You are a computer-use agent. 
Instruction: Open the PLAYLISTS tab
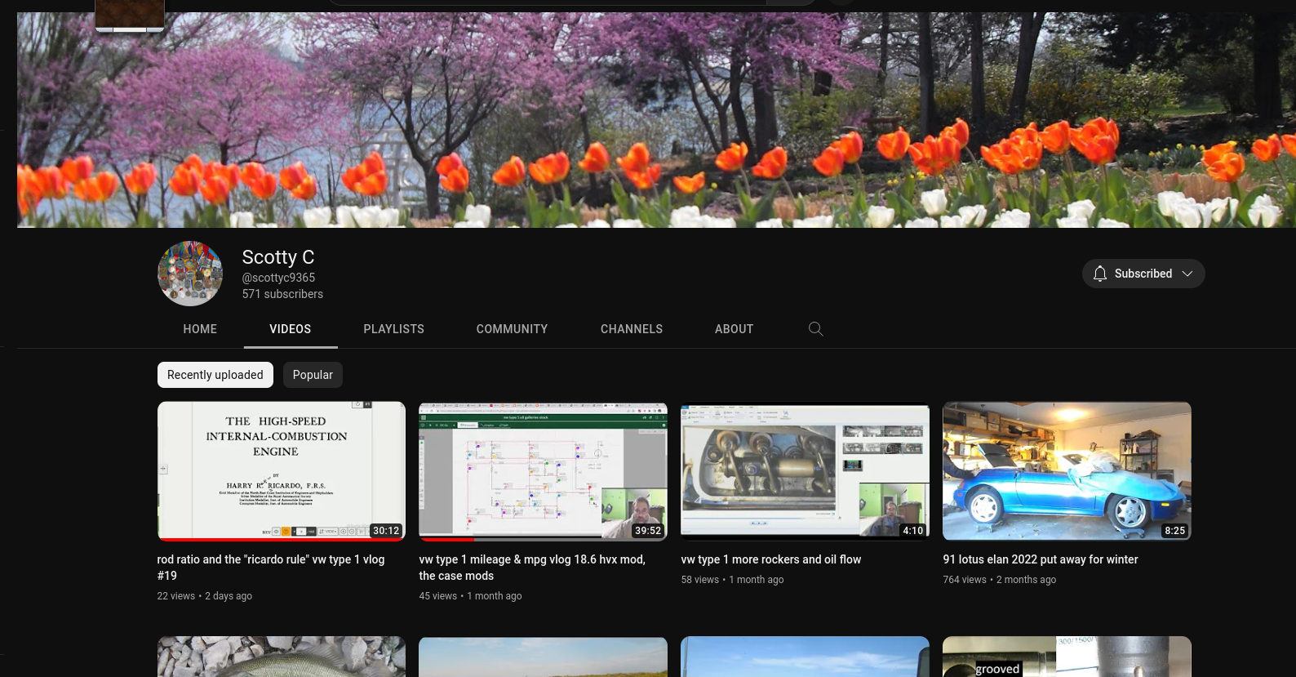click(x=394, y=329)
